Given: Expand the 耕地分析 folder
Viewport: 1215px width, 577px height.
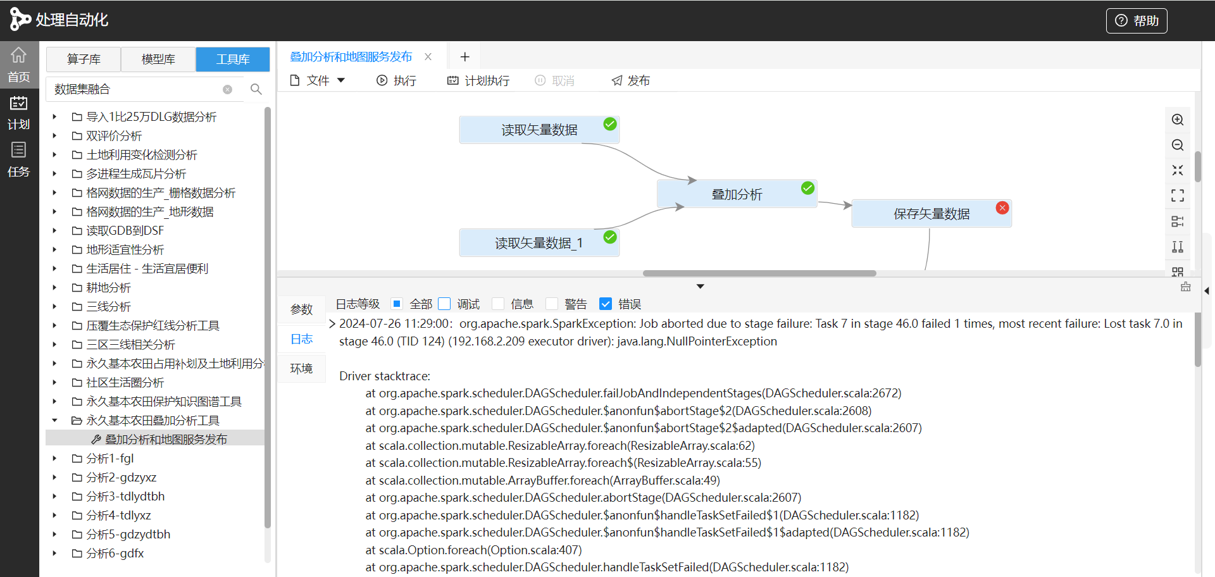Looking at the screenshot, I should click(54, 287).
